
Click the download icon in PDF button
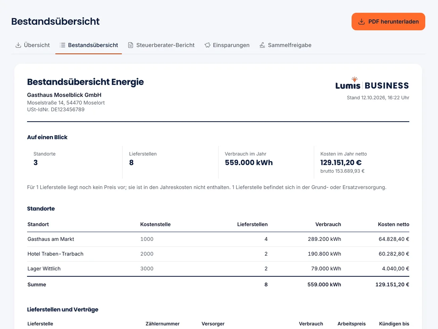pyautogui.click(x=362, y=22)
